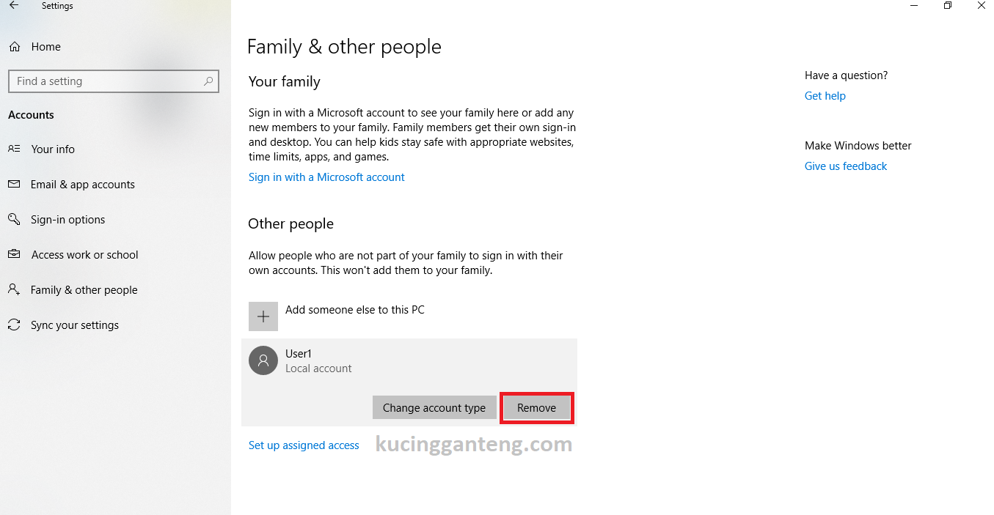994x515 pixels.
Task: Click the User1 avatar icon
Action: [263, 360]
